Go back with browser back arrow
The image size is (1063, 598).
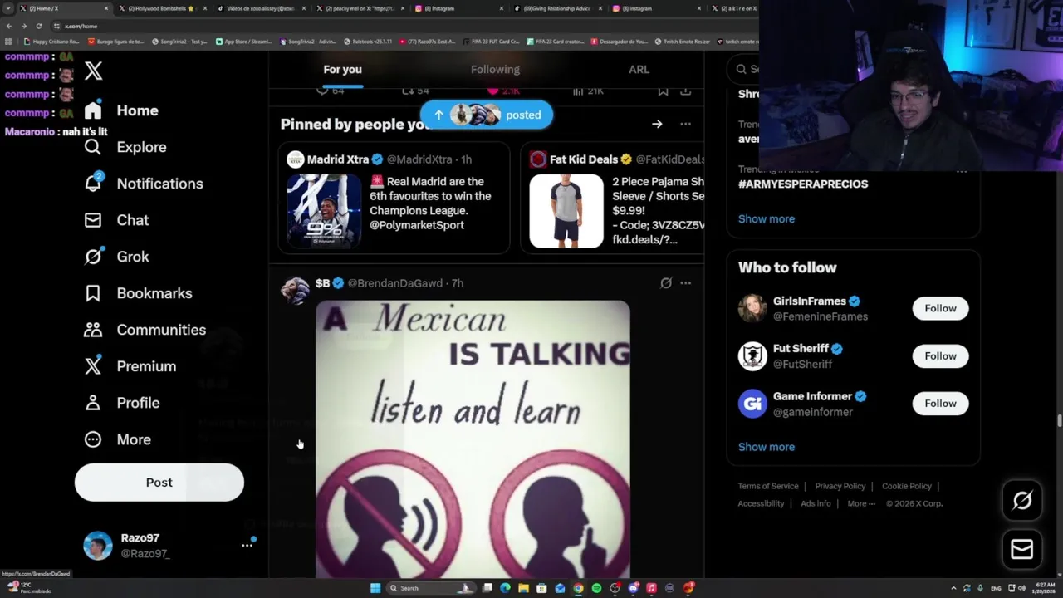(x=8, y=26)
